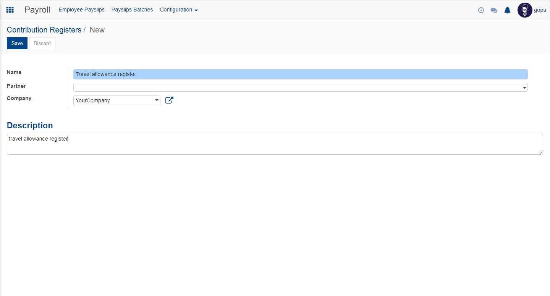
Task: Click the gopu username label
Action: pos(540,10)
